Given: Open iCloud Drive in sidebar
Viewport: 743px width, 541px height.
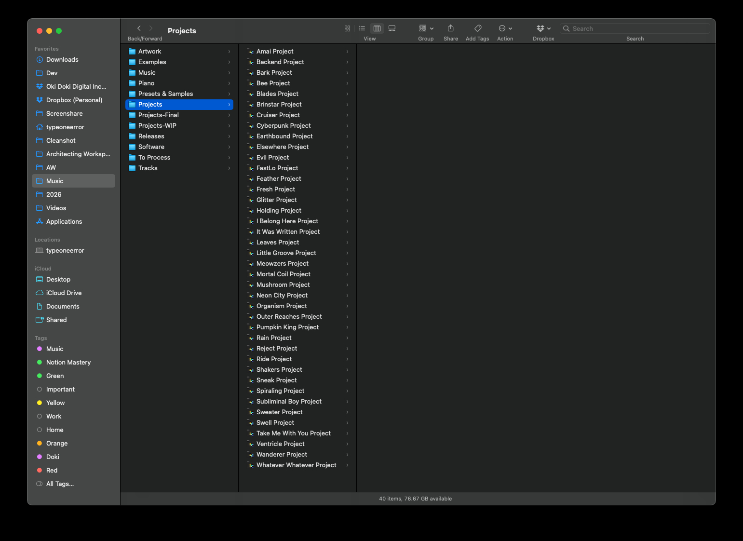Looking at the screenshot, I should (64, 293).
